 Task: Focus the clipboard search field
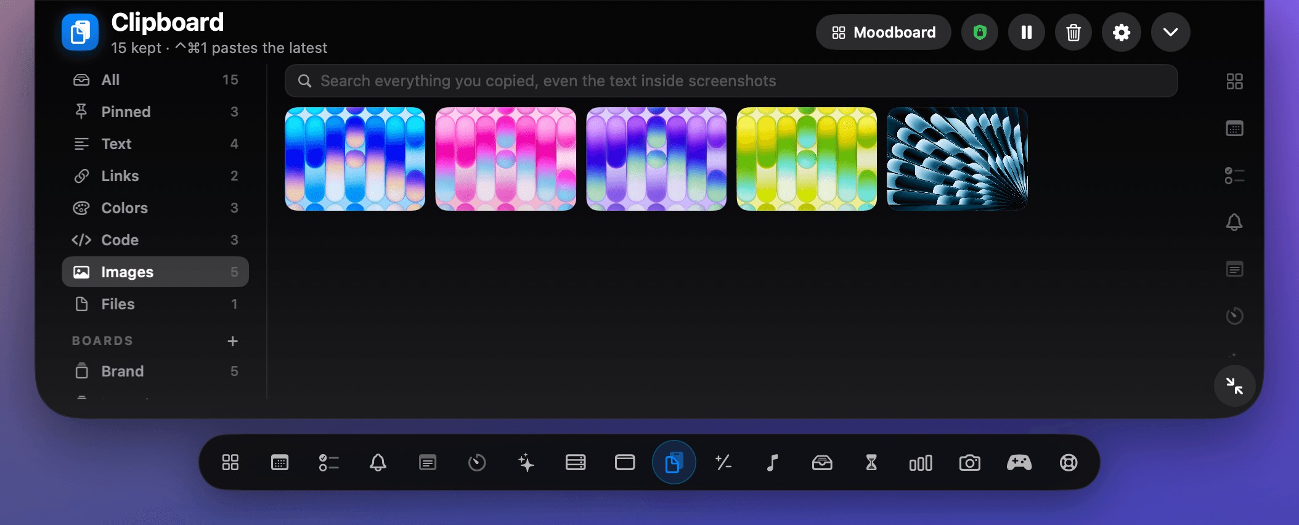coord(731,81)
